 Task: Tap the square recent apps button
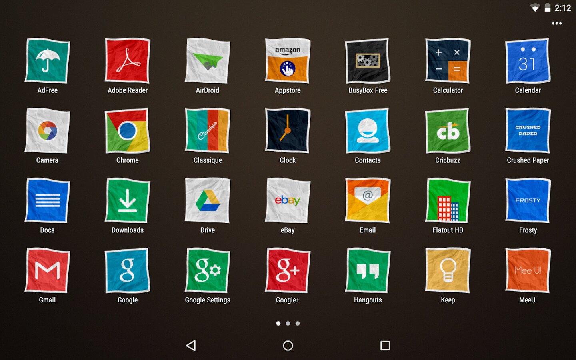pyautogui.click(x=385, y=346)
